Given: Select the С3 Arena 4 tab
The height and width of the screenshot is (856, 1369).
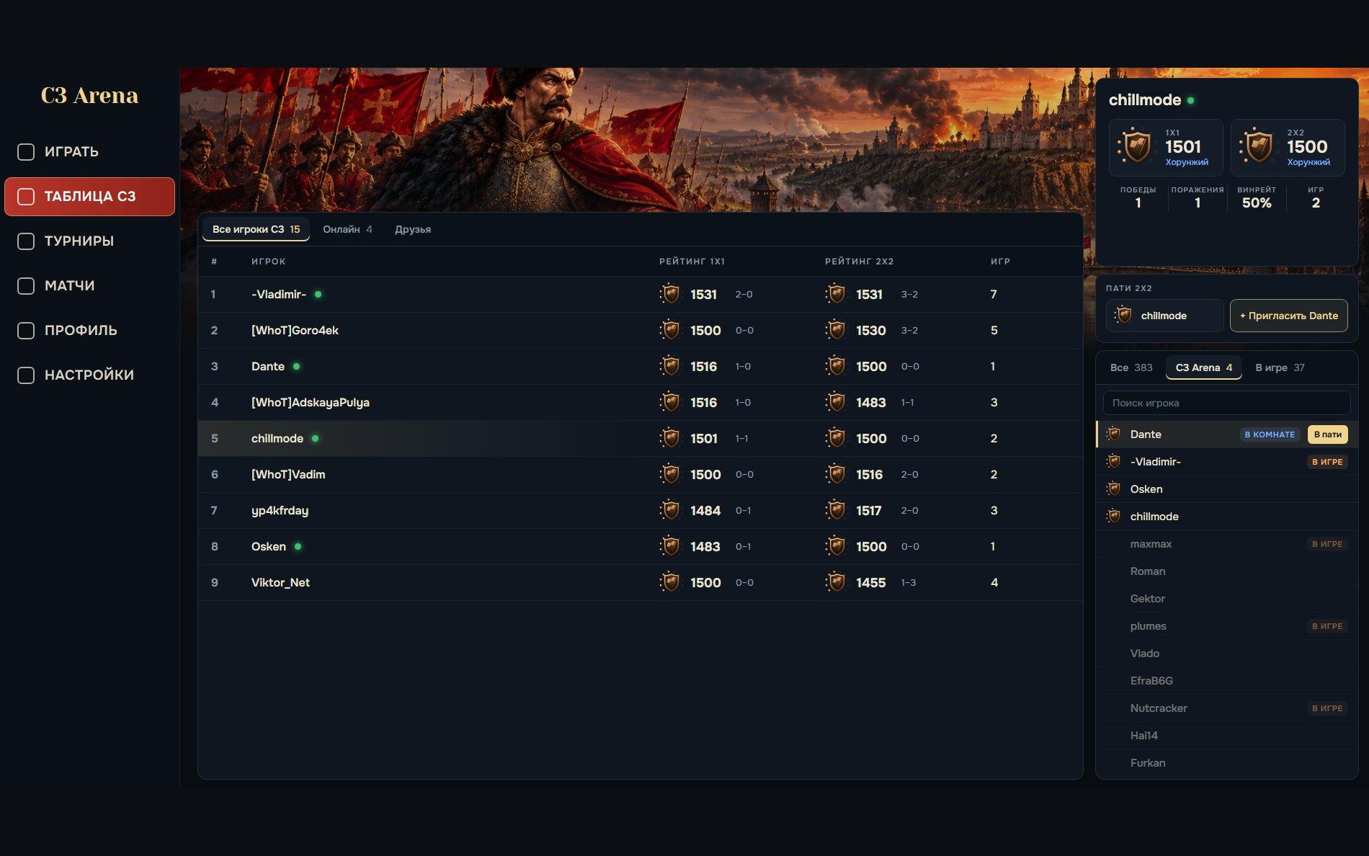Looking at the screenshot, I should click(x=1204, y=367).
